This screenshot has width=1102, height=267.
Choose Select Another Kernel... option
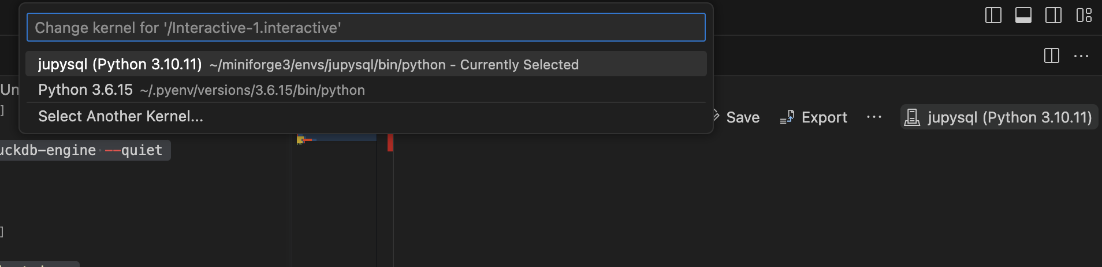(121, 116)
